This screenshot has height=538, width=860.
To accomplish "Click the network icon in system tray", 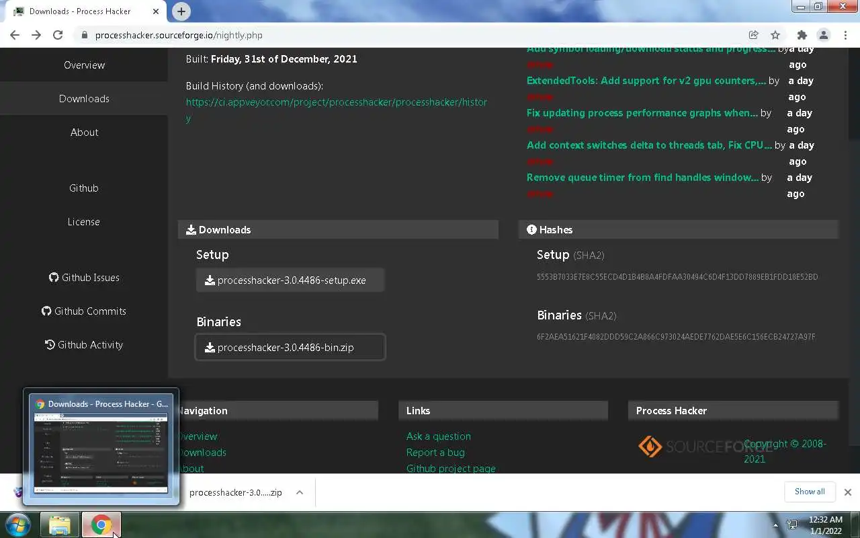I will 793,525.
